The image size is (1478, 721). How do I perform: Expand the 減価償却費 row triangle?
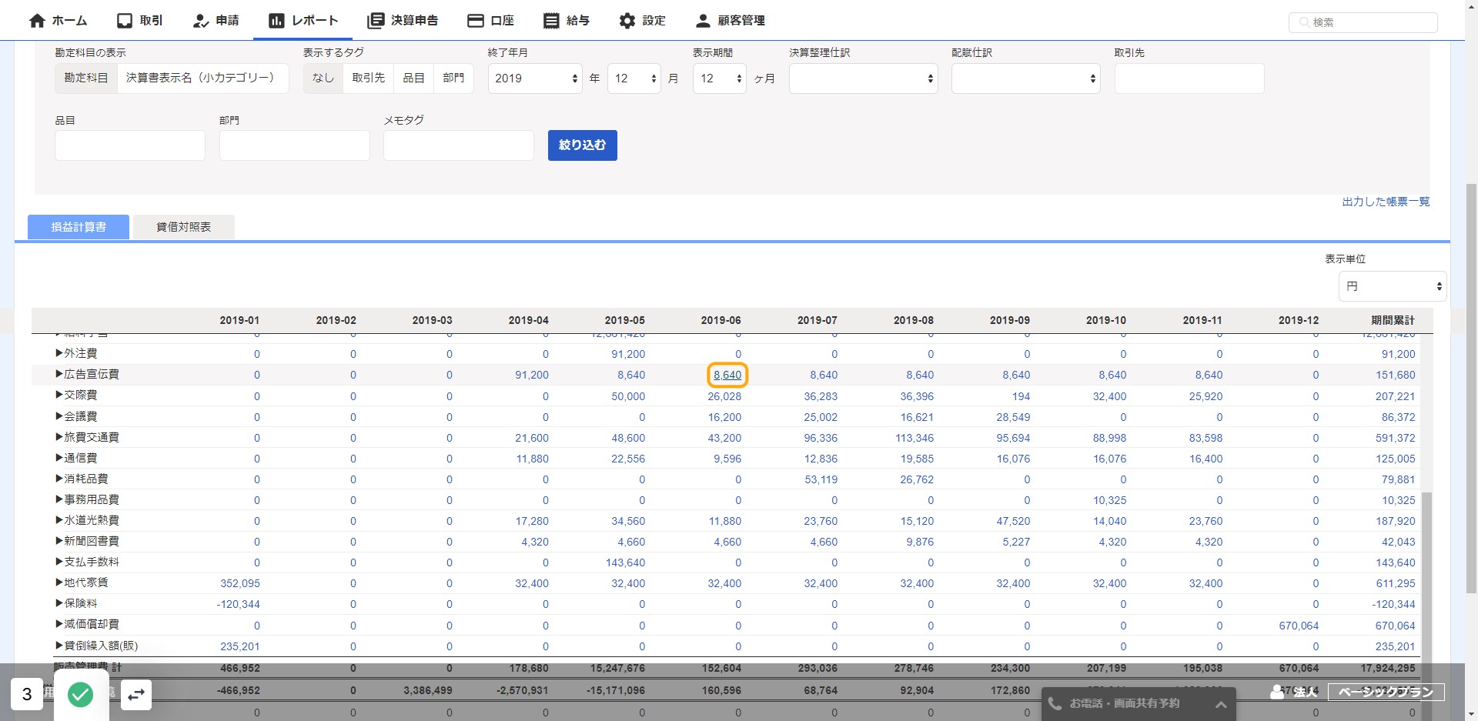59,624
